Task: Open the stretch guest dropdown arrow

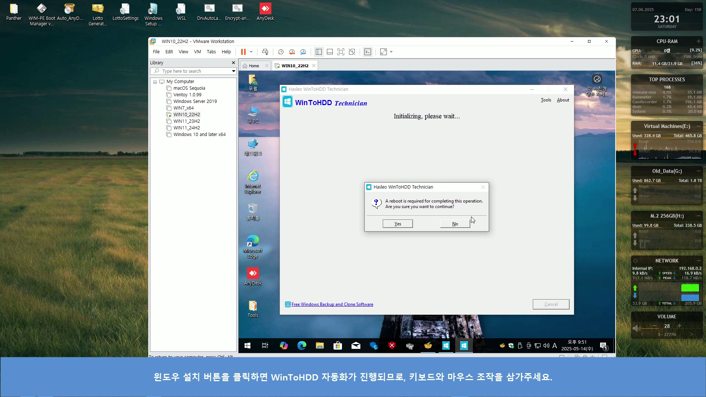Action: coord(391,52)
